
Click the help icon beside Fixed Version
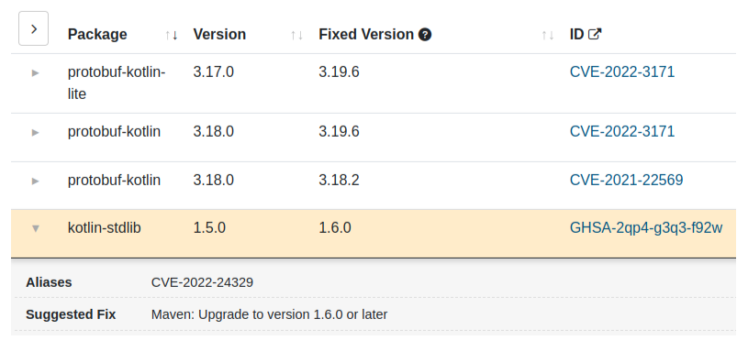[x=425, y=35]
